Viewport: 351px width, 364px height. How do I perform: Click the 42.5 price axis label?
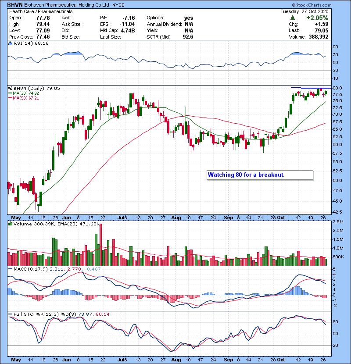click(337, 212)
